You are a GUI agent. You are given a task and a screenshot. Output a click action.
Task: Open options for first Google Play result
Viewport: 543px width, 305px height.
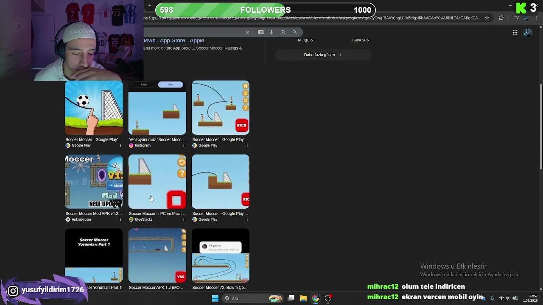tap(120, 145)
